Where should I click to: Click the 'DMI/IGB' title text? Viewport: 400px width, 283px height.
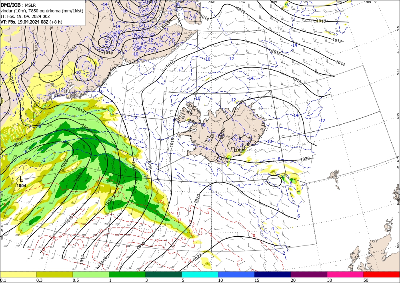(11, 4)
